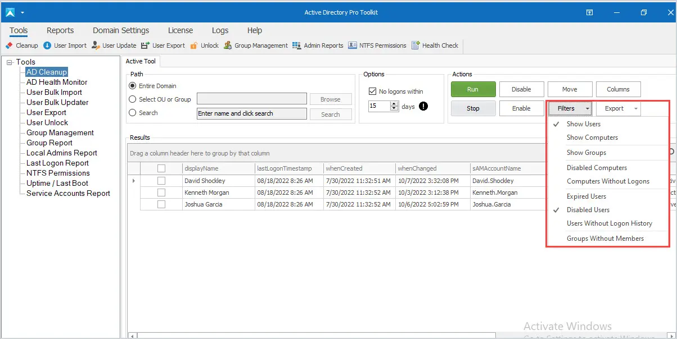Open the Tools ribbon tab

click(x=19, y=30)
